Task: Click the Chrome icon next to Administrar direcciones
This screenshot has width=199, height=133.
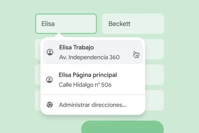Action: [49, 105]
